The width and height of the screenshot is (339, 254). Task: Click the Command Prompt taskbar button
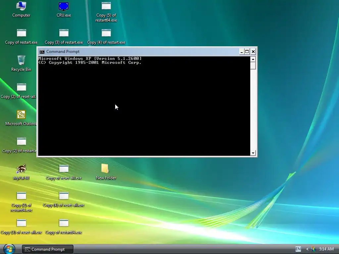(48, 249)
